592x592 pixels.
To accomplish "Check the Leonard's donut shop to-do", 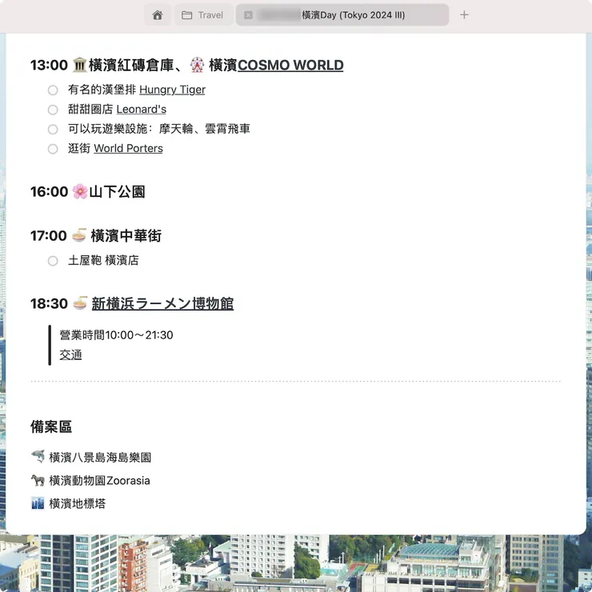I will pyautogui.click(x=53, y=110).
